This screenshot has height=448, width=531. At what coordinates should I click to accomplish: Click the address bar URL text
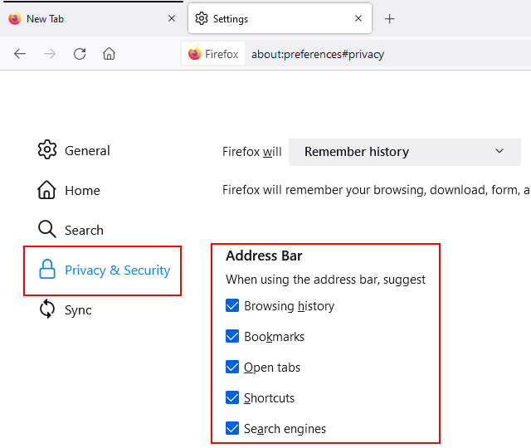tap(318, 54)
